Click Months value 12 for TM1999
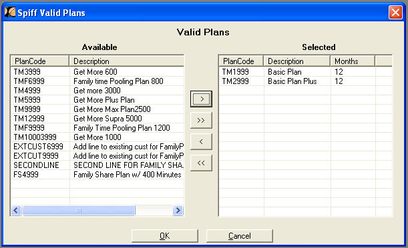The width and height of the screenshot is (408, 248). (339, 72)
